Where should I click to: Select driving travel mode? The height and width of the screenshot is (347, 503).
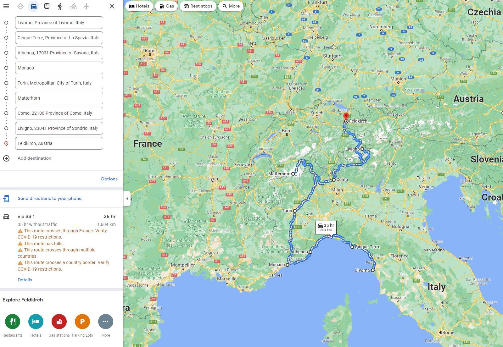coord(34,6)
